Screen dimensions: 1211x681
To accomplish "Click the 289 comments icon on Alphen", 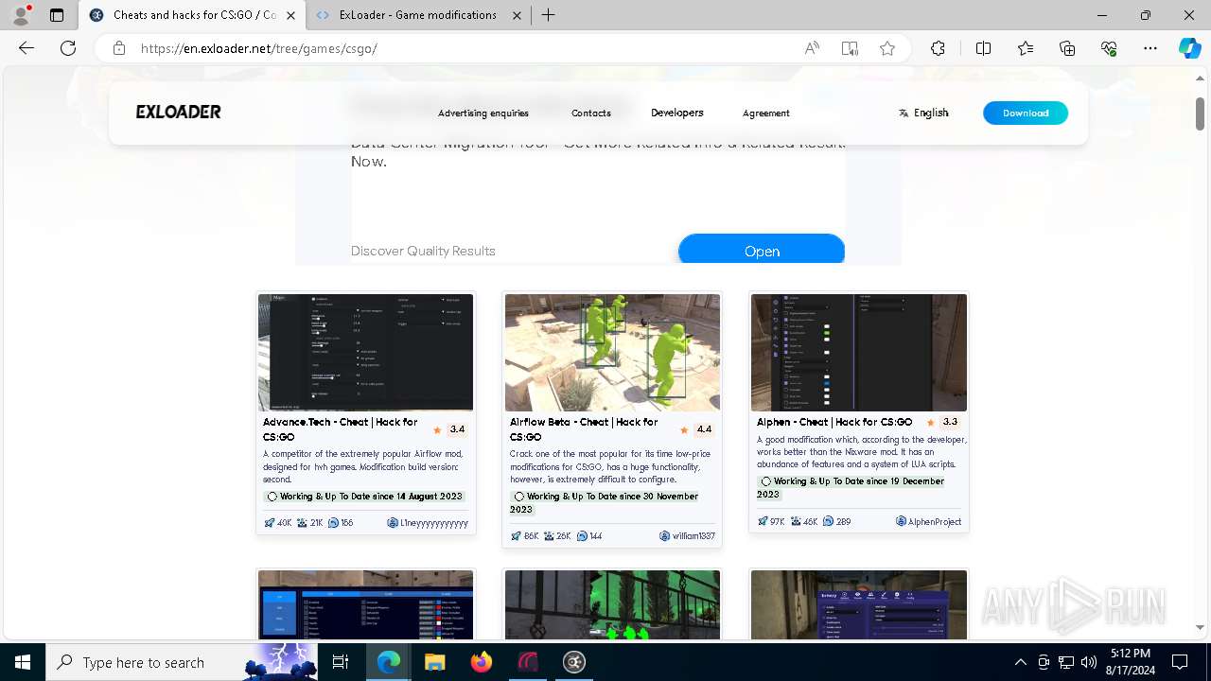I will click(x=828, y=521).
